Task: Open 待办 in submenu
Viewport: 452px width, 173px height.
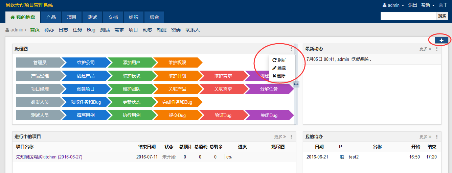Action: 49,30
